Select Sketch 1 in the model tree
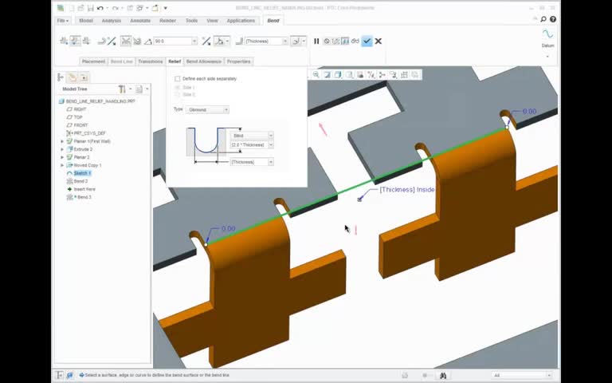Screen dimensions: 612x383 coord(82,173)
